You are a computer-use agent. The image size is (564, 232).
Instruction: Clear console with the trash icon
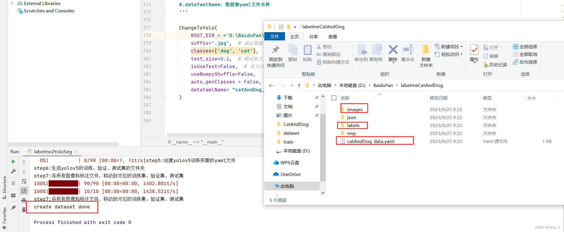click(24, 210)
